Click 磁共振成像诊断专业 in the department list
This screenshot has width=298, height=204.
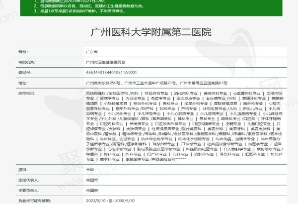pyautogui.click(x=224, y=144)
